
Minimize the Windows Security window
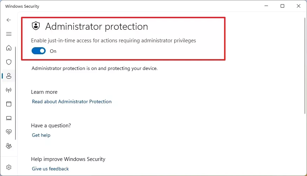tap(266, 6)
